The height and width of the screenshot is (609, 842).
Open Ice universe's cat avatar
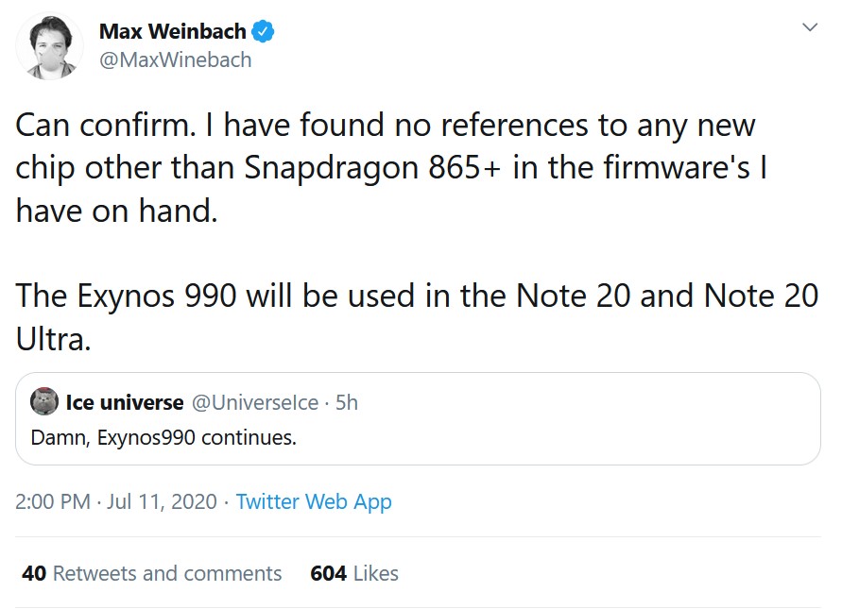pos(44,401)
